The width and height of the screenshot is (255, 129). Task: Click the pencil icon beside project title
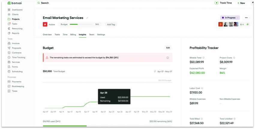coord(87,18)
